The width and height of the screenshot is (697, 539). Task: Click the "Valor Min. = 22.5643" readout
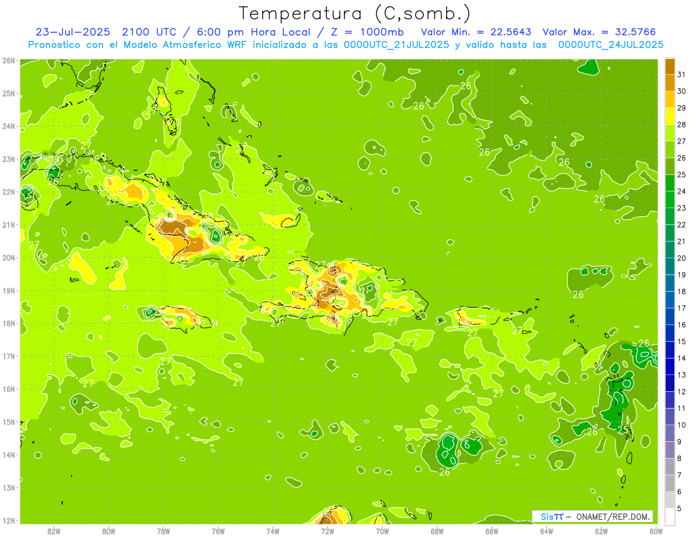[476, 32]
